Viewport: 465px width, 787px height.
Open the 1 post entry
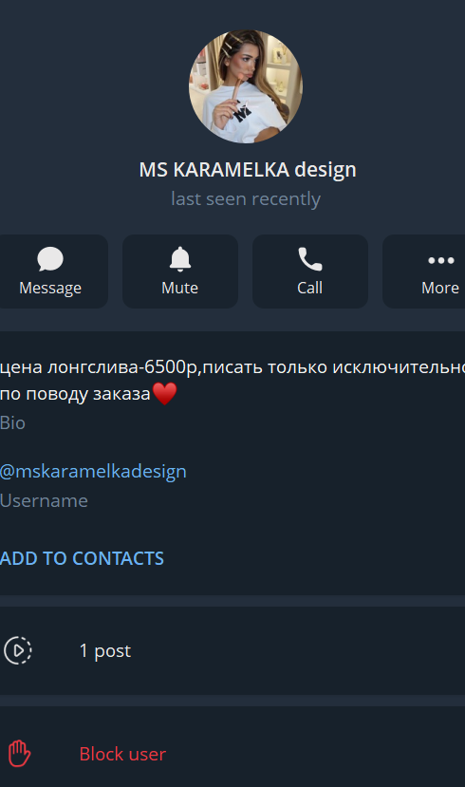(x=232, y=650)
